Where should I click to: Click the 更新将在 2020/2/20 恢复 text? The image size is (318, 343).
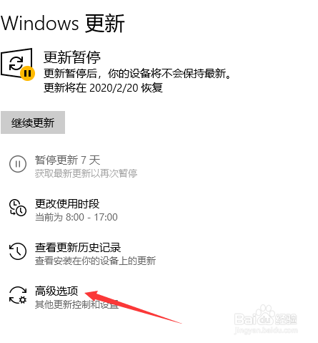click(103, 87)
